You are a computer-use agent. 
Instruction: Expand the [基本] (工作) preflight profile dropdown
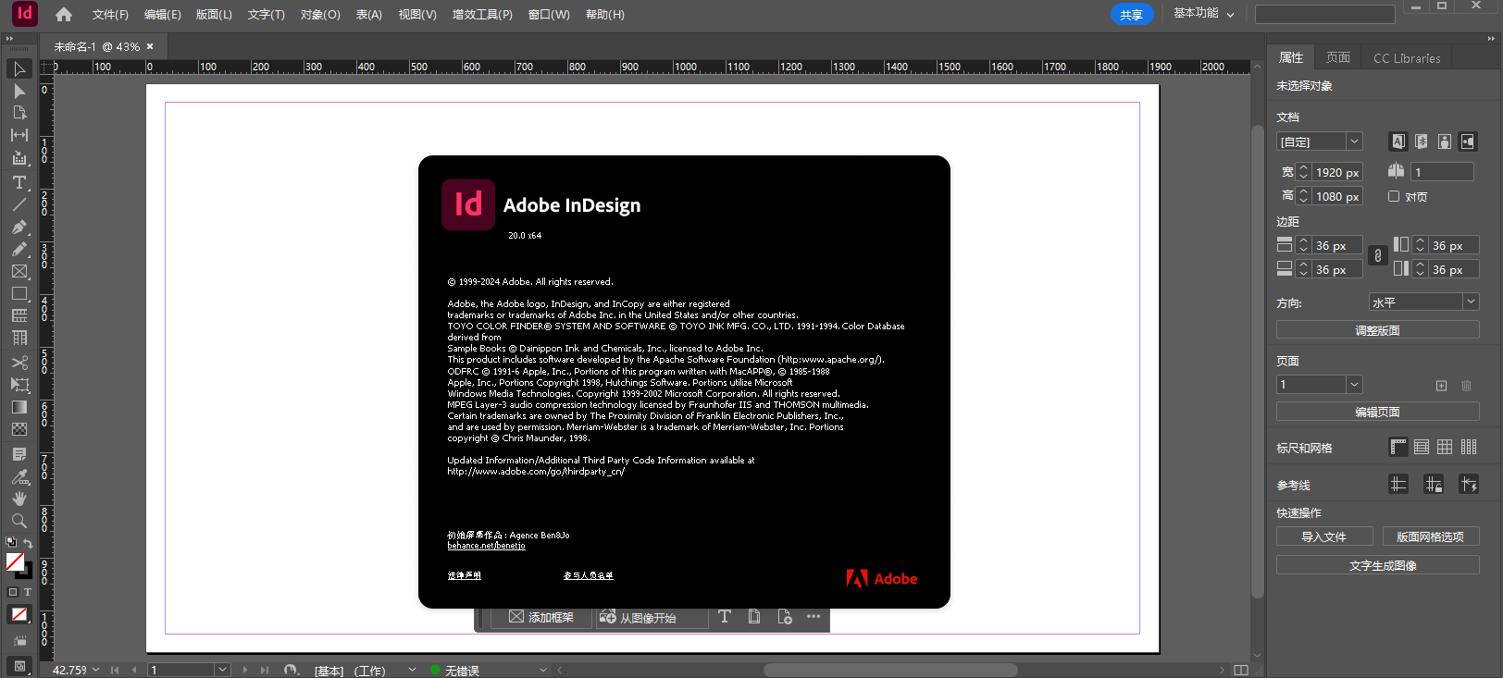[x=412, y=670]
